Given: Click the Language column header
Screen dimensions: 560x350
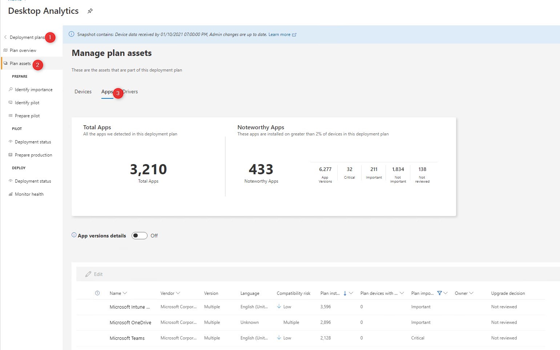Looking at the screenshot, I should tap(250, 293).
